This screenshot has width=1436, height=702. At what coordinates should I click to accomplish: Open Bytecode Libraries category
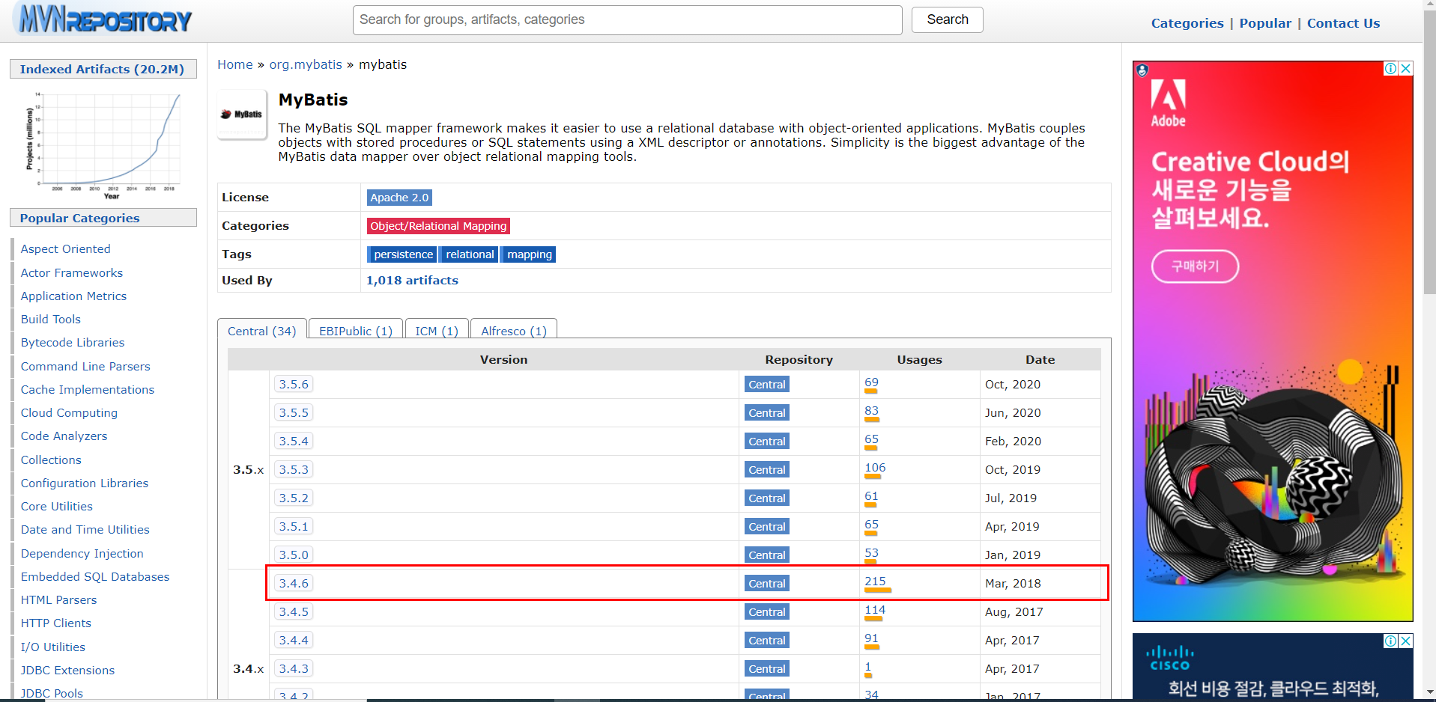click(73, 343)
